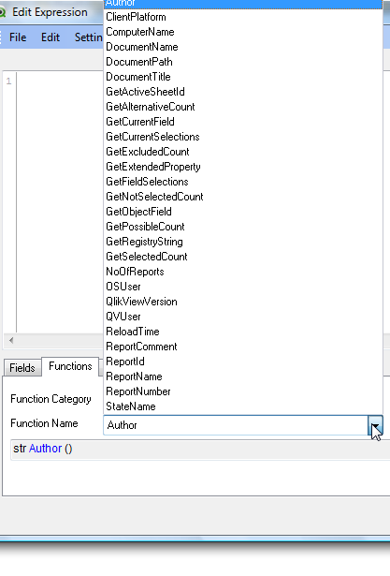
Task: Open the Settings menu
Action: (89, 37)
